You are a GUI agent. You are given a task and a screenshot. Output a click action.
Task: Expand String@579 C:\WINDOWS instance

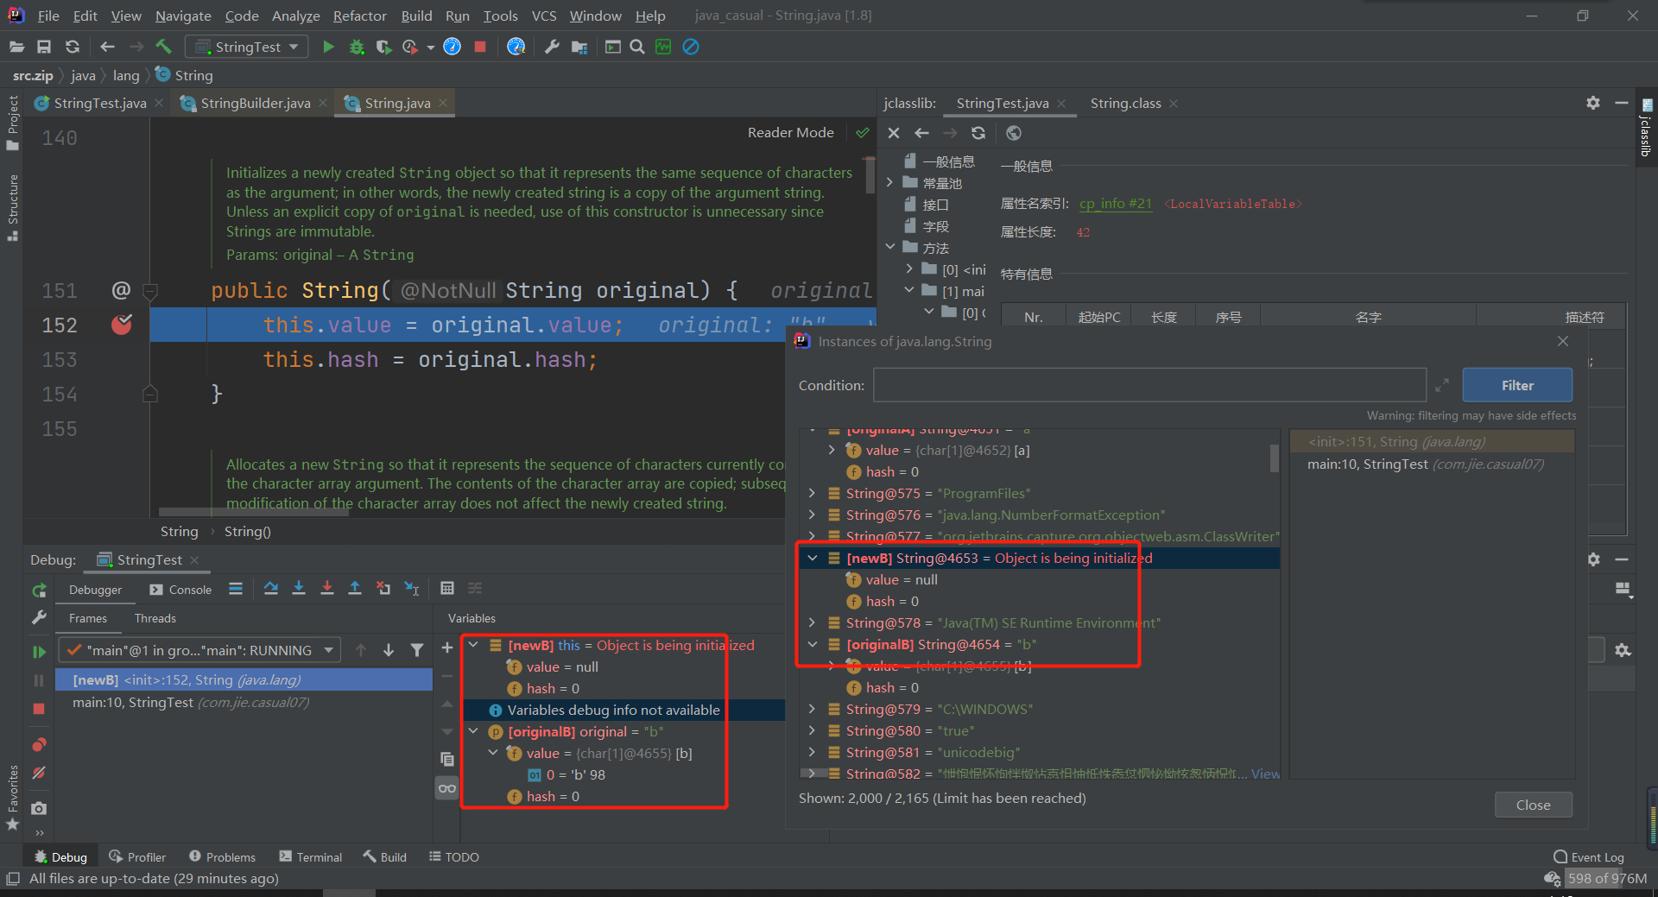click(813, 709)
